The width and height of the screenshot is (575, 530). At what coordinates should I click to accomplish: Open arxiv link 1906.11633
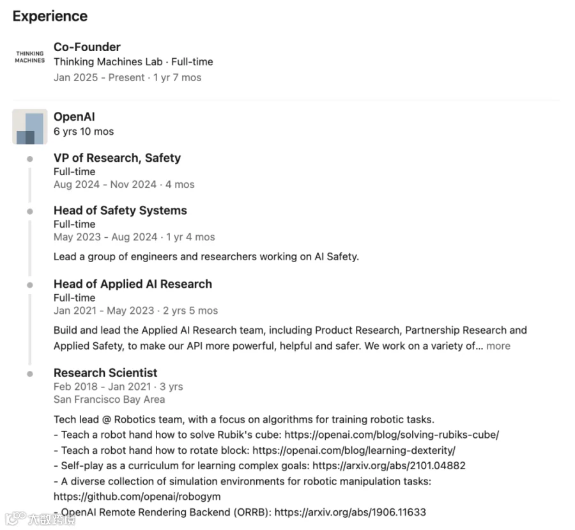(x=350, y=512)
